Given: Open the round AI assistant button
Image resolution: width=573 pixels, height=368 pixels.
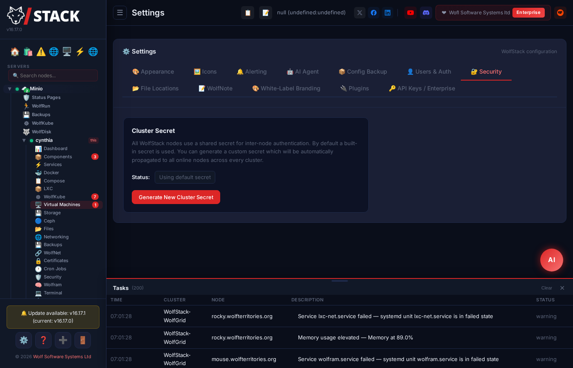Looking at the screenshot, I should [552, 260].
